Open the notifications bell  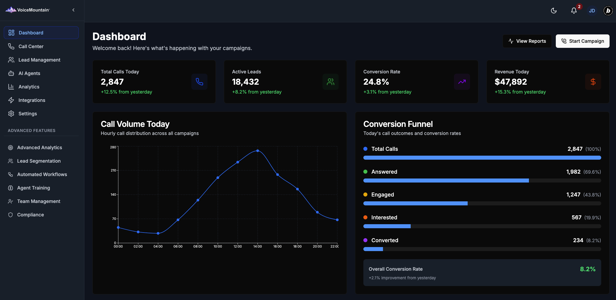pos(574,11)
